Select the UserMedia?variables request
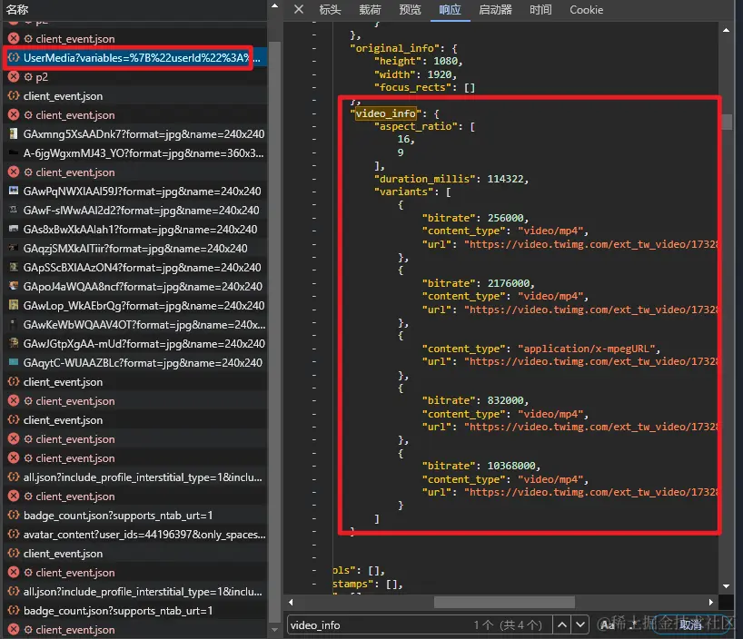The width and height of the screenshot is (743, 639). 135,58
